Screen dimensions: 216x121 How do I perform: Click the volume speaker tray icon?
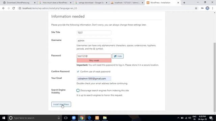pyautogui.click(x=190, y=118)
